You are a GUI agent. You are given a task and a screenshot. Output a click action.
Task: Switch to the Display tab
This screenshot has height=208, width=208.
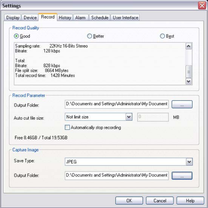pos(13,18)
